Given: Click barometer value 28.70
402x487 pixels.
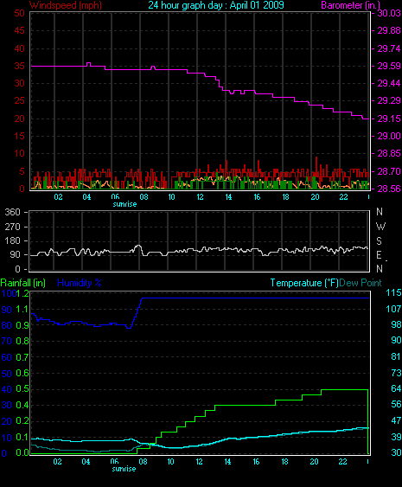Looking at the screenshot, I should tap(389, 171).
